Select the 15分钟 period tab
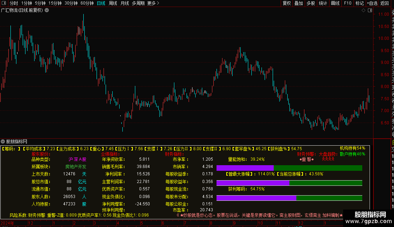Screen dimensions: 394x227 coord(55,3)
